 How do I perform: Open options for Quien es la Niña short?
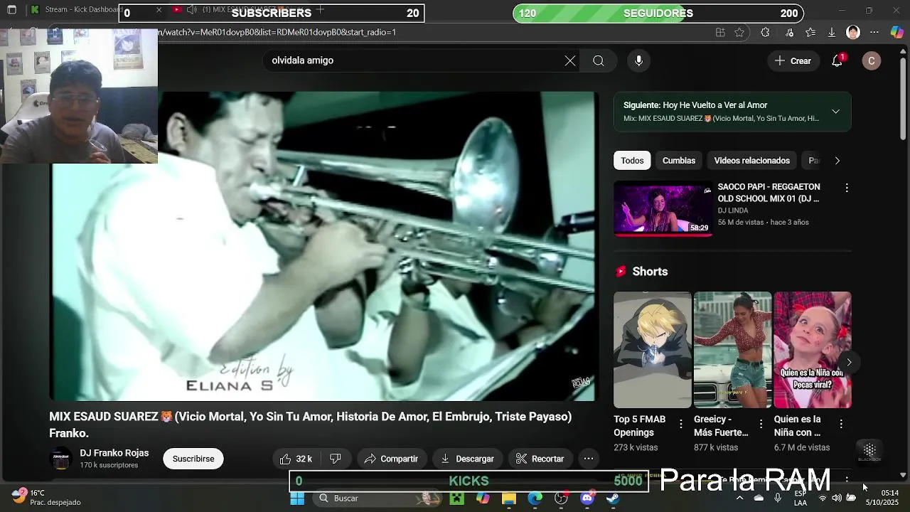[x=841, y=424]
